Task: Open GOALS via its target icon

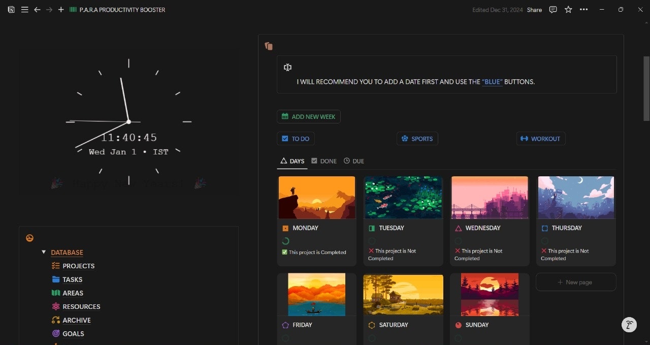Action: coord(55,333)
